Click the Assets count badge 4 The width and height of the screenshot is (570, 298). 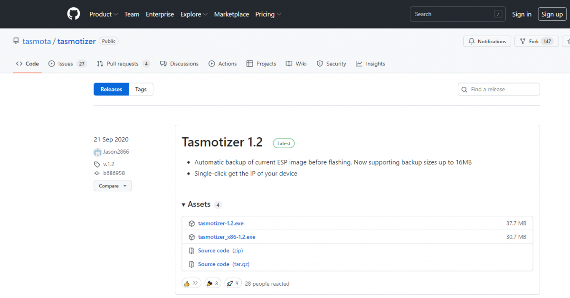coord(218,205)
